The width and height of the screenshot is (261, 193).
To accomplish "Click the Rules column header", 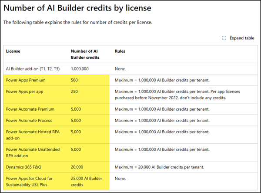I will click(120, 51).
